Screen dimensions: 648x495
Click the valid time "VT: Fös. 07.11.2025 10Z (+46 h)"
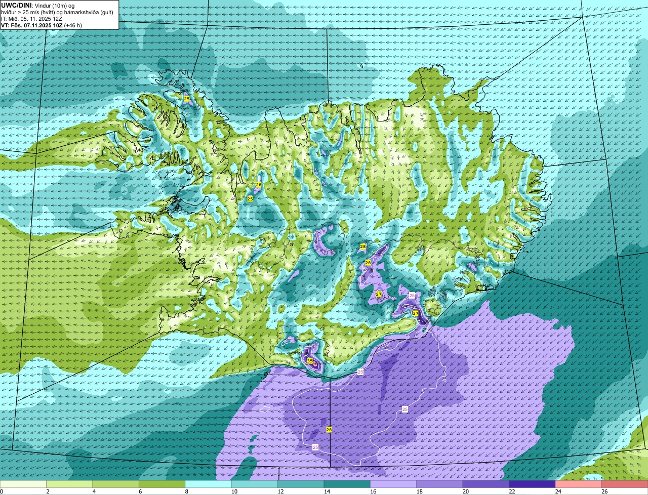(42, 25)
